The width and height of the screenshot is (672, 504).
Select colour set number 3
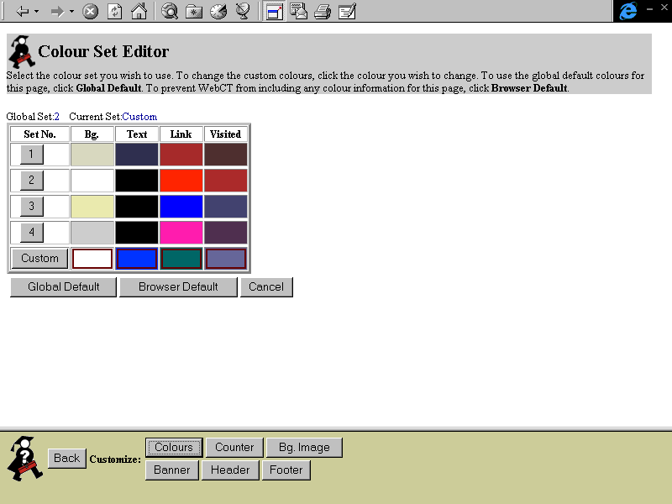tap(31, 206)
